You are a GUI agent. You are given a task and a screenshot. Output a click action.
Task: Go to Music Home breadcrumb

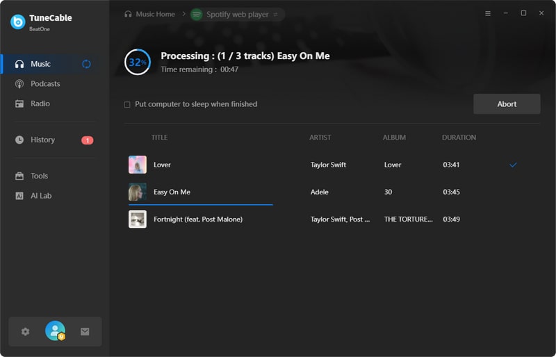(x=155, y=14)
